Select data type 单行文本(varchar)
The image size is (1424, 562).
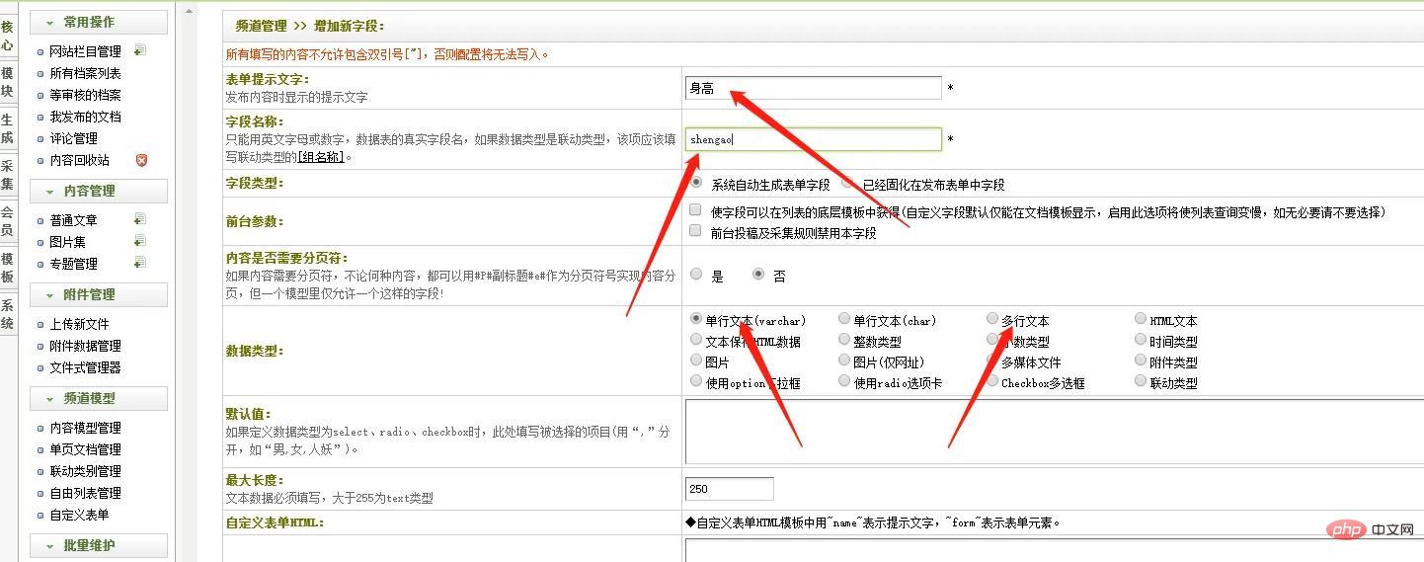[696, 319]
